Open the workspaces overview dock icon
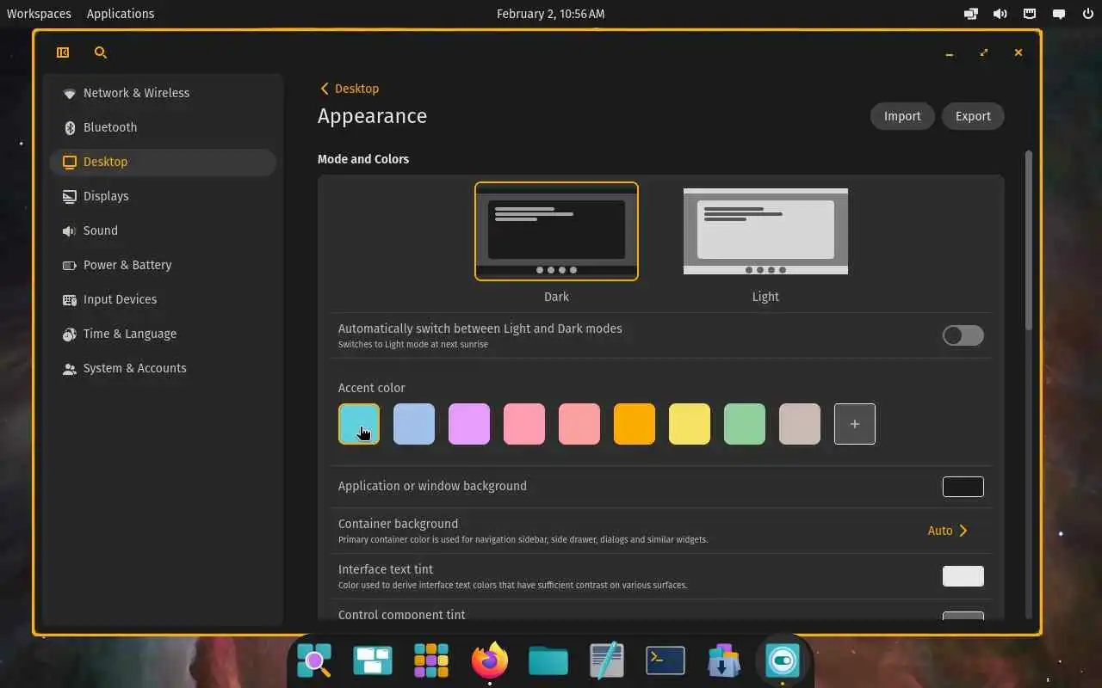1102x688 pixels. (x=373, y=660)
